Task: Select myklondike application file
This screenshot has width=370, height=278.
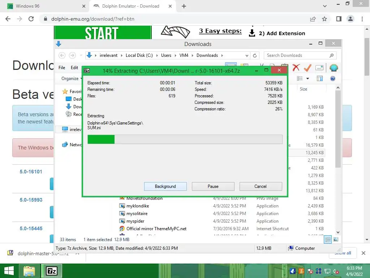Action: coord(138,206)
